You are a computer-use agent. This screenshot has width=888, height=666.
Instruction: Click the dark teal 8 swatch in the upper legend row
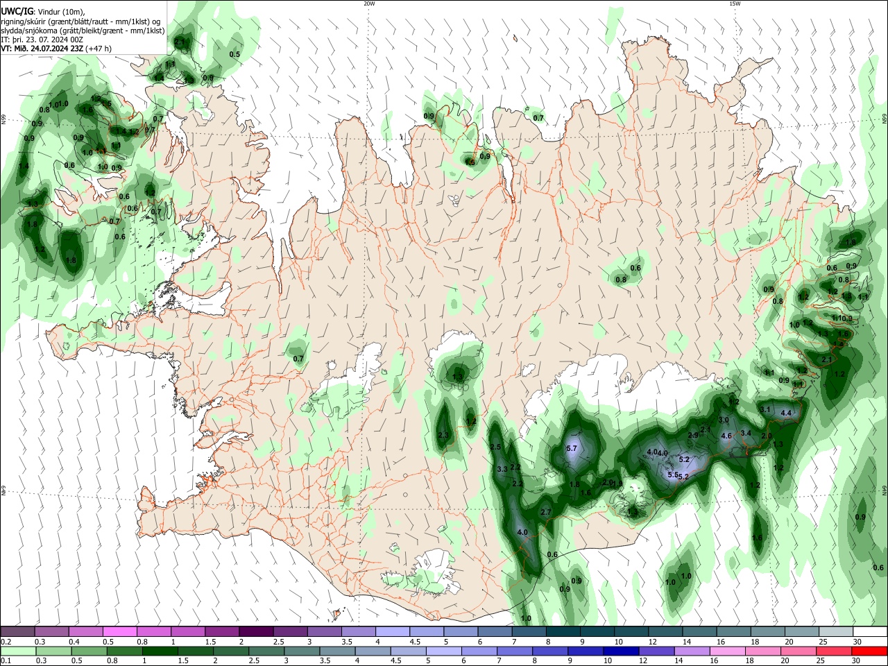[563, 632]
